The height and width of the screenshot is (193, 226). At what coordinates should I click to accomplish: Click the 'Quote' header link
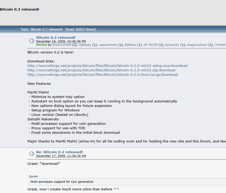(34, 176)
